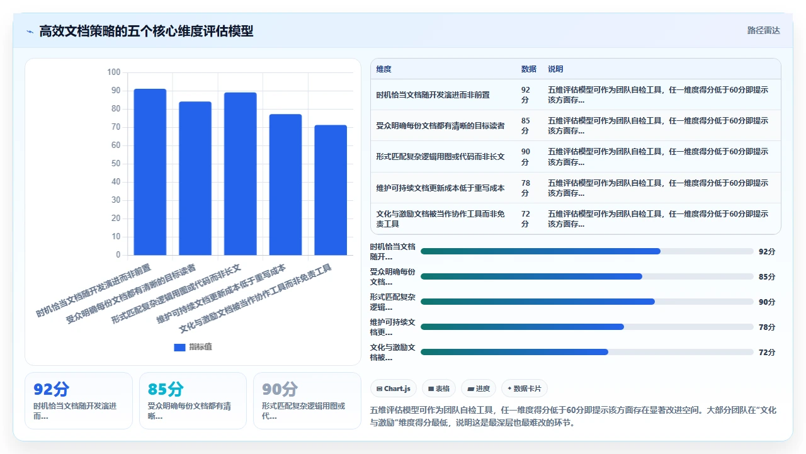Click the 进度 tag chip
The image size is (806, 454).
pyautogui.click(x=479, y=389)
